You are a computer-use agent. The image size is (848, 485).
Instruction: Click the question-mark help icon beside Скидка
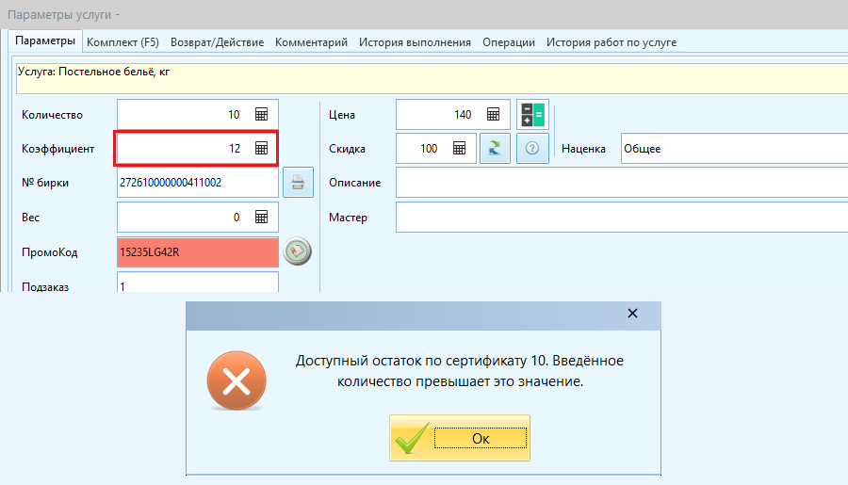click(x=532, y=148)
